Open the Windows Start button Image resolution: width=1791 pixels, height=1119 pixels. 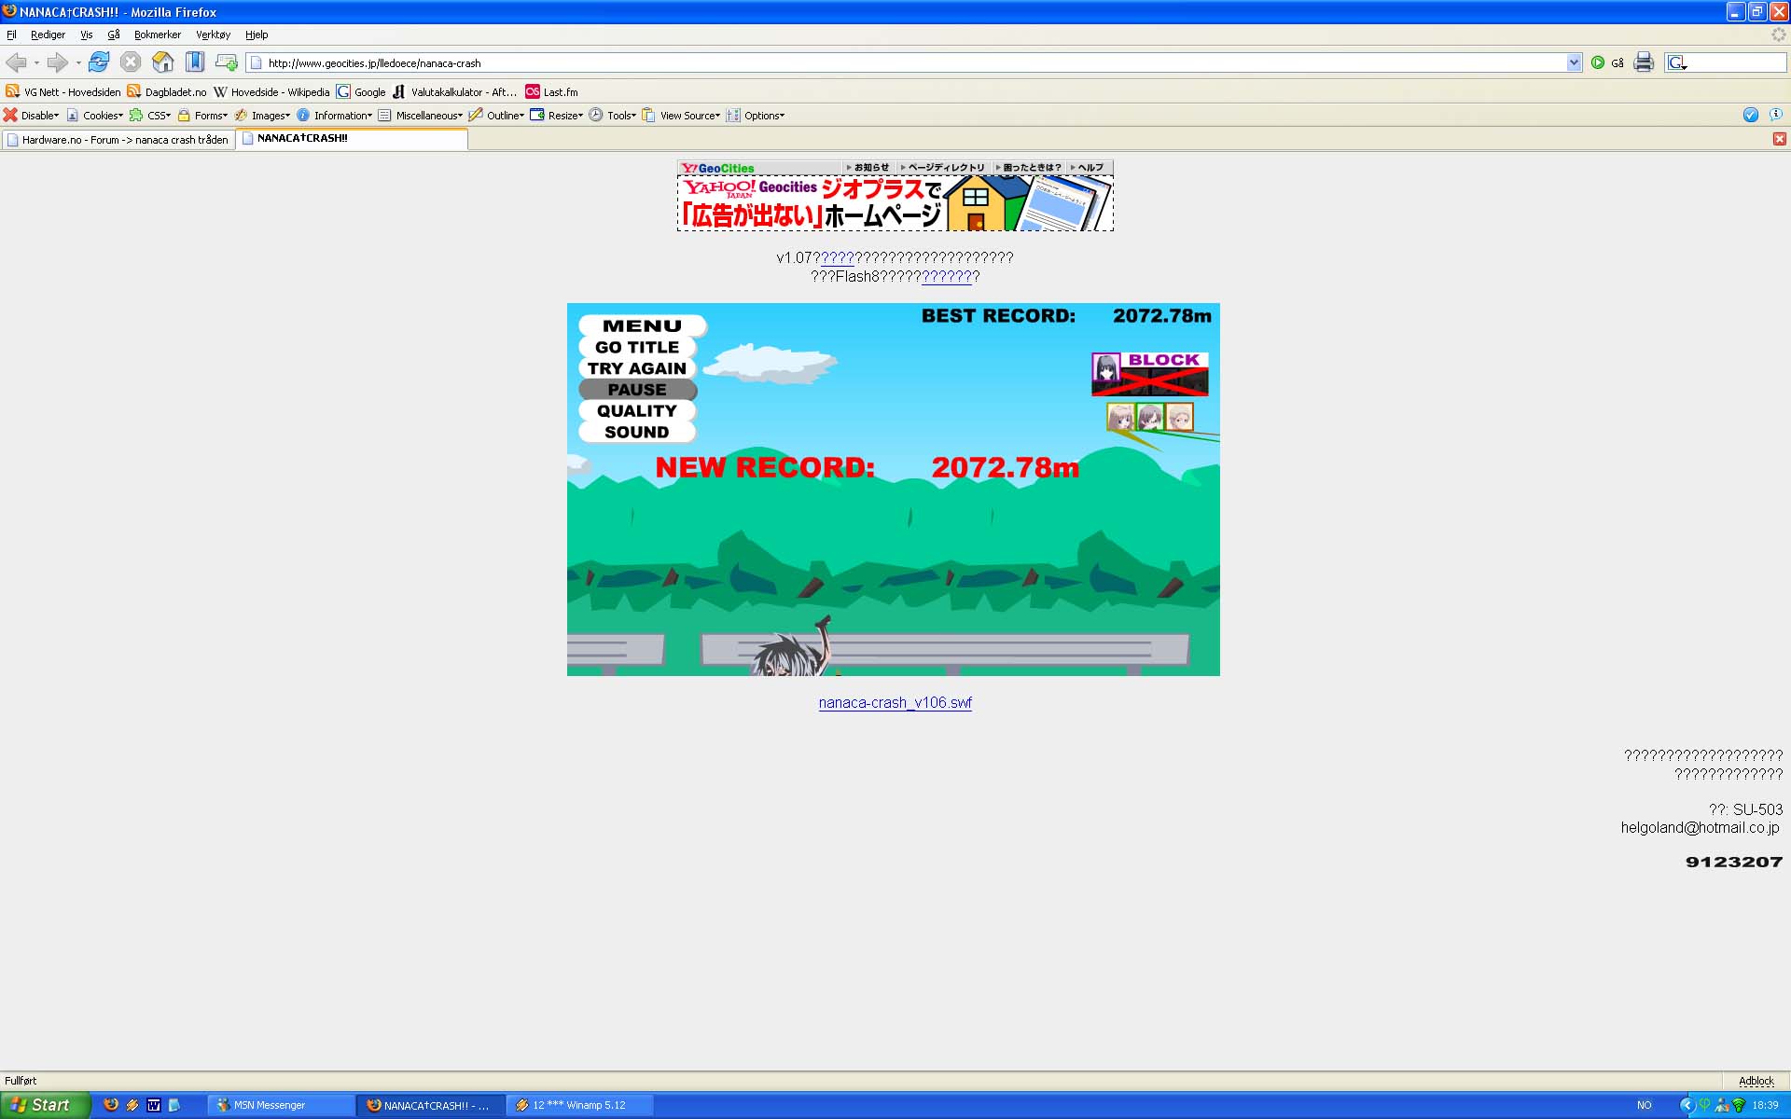(x=45, y=1105)
